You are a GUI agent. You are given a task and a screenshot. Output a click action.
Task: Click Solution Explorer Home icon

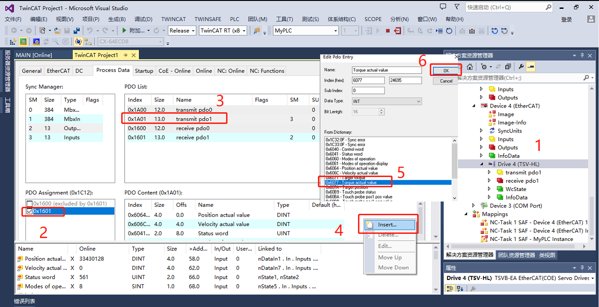[470, 67]
